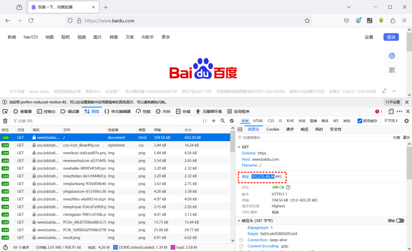This screenshot has height=251, width=412.
Task: Bookmark this page with the star icon
Action: (x=307, y=21)
